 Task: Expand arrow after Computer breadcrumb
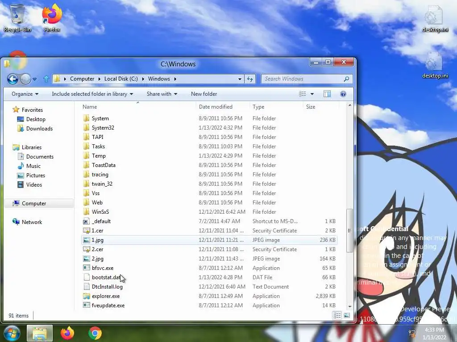pyautogui.click(x=99, y=79)
